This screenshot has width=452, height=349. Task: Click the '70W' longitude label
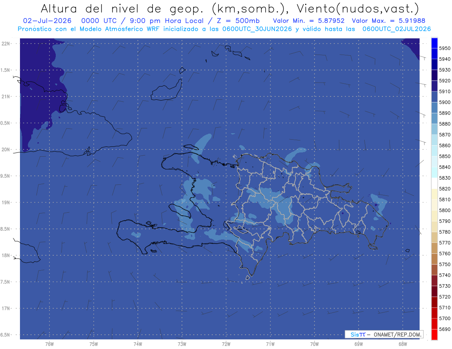click(315, 344)
